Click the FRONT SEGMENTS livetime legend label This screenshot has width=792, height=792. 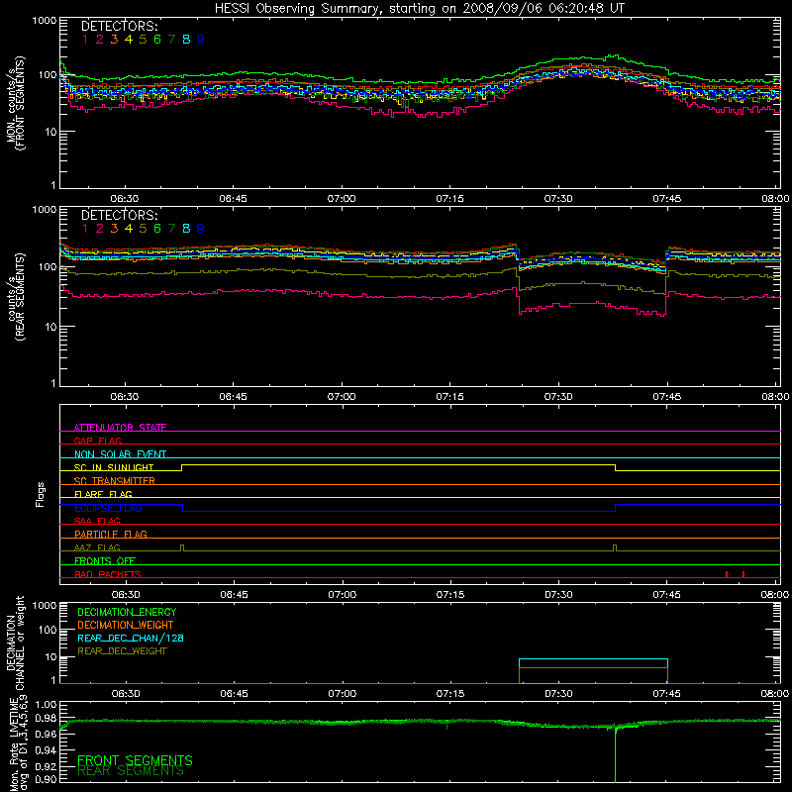click(135, 760)
